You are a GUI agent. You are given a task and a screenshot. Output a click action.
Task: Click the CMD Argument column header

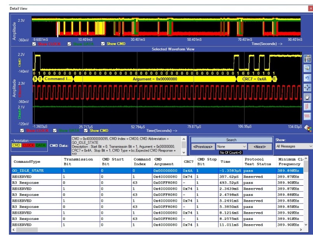[167, 162]
